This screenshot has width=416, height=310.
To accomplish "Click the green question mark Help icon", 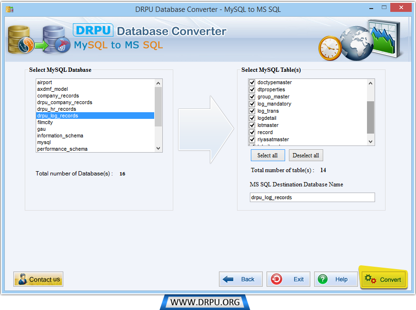I will pos(323,279).
